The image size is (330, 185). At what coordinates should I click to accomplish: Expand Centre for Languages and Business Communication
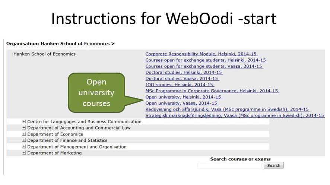pos(24,122)
